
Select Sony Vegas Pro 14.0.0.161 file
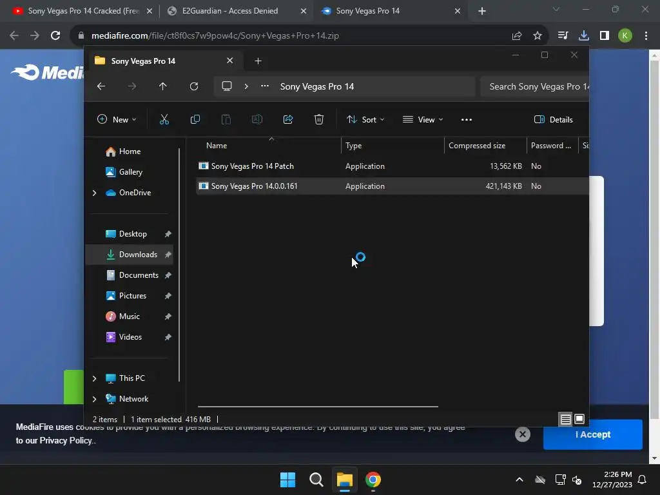click(393, 186)
